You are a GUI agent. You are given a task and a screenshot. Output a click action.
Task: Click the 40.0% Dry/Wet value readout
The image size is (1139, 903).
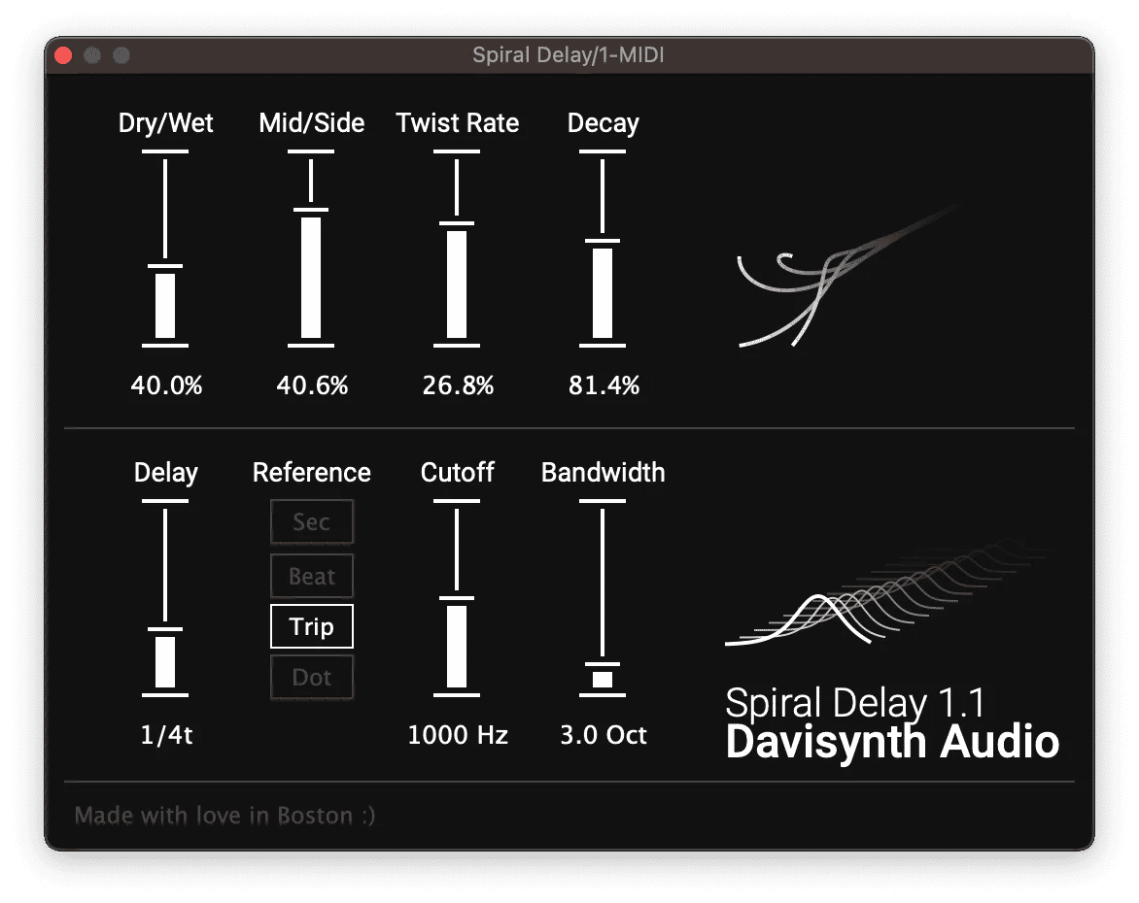coord(165,385)
